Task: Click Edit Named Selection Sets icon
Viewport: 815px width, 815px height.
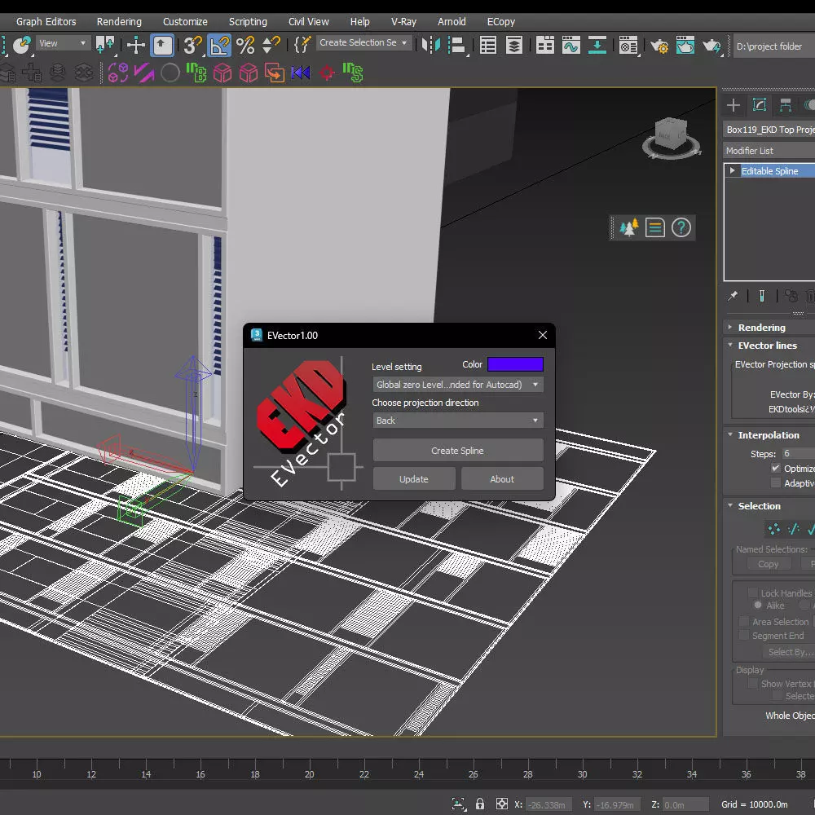Action: [302, 45]
